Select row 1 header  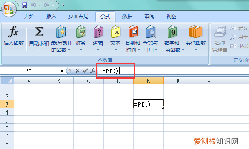pyautogui.click(x=7, y=89)
